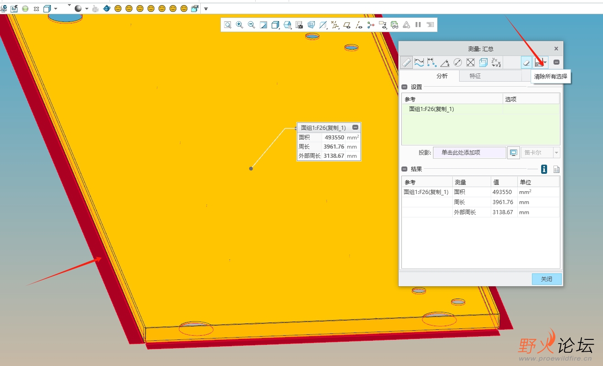Open the section view hatch menu
The image size is (603, 366).
323,25
